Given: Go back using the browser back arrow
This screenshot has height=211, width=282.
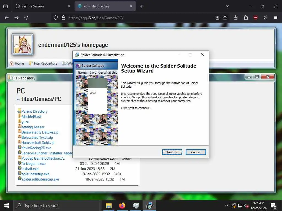Looking at the screenshot, I should 7,18.
